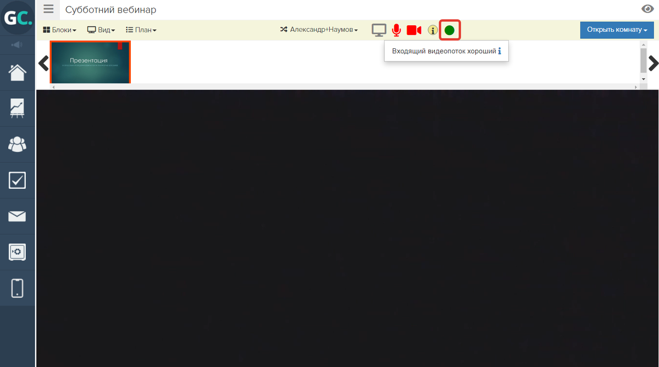Open the users group section in the sidebar
659x367 pixels.
(x=17, y=144)
